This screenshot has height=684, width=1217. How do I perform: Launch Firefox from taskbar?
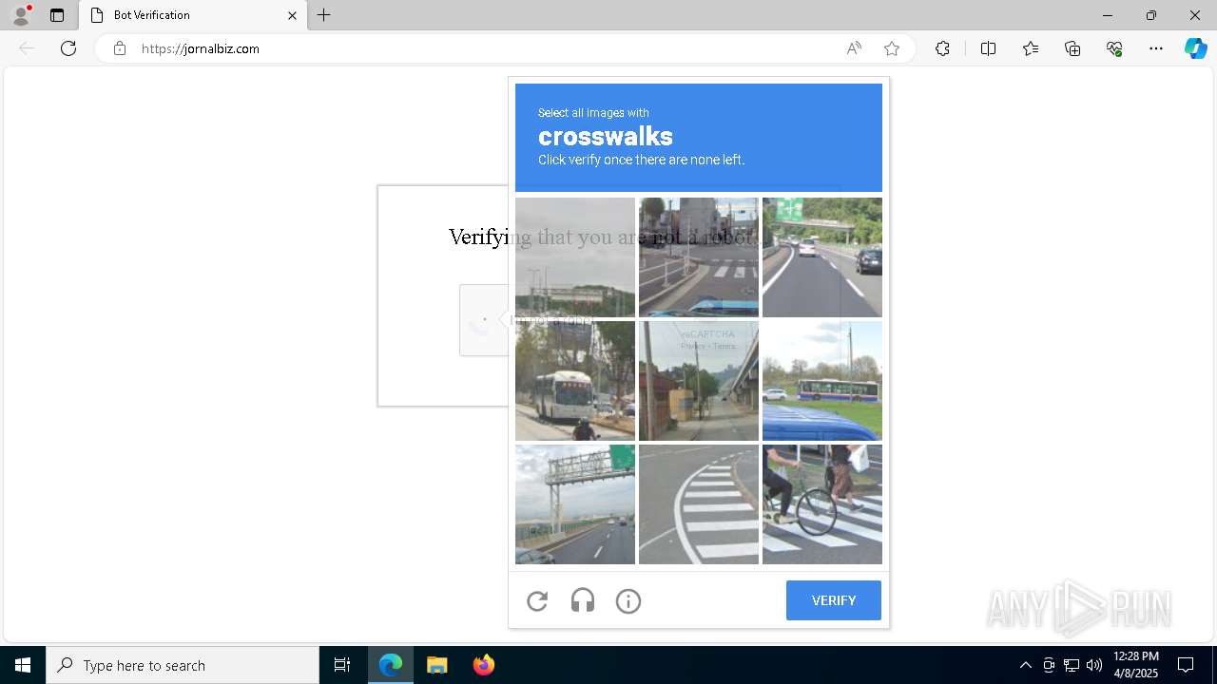484,665
